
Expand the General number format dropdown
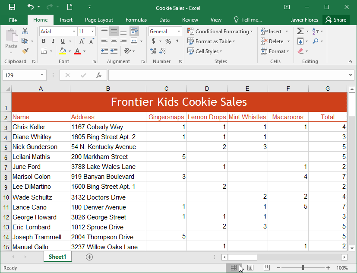point(179,32)
